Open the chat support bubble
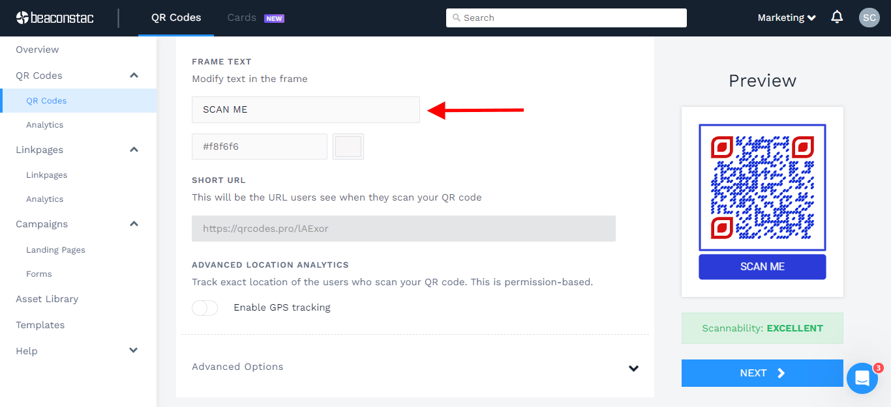The image size is (891, 407). tap(862, 378)
